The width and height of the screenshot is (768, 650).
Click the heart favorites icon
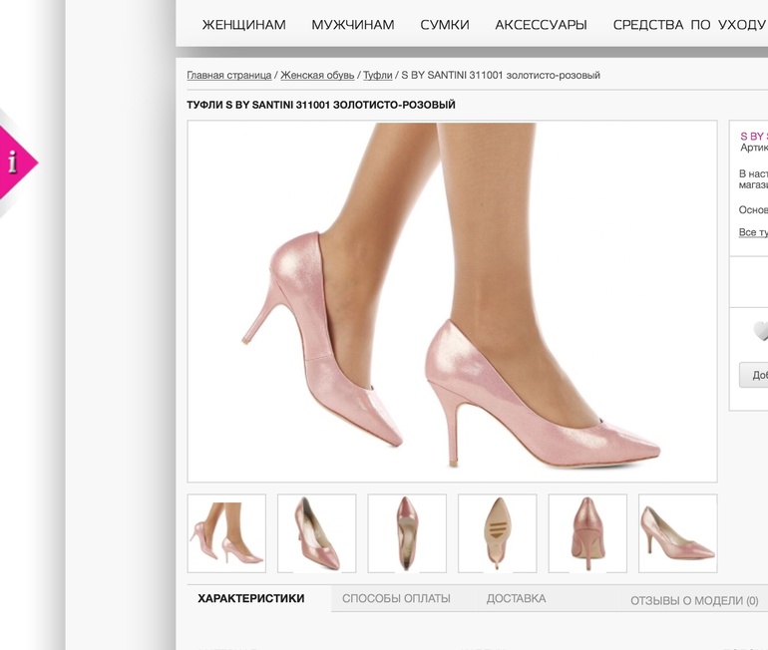pyautogui.click(x=761, y=331)
